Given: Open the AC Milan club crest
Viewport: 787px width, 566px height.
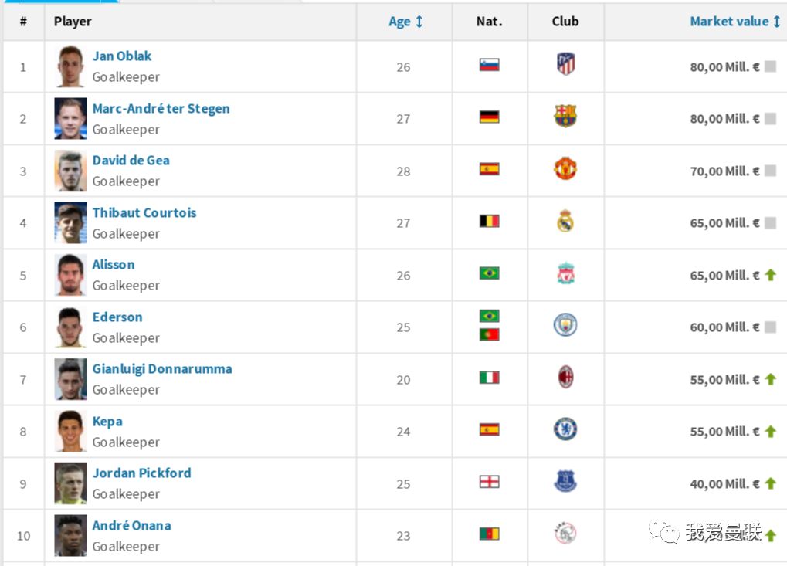Looking at the screenshot, I should point(565,378).
